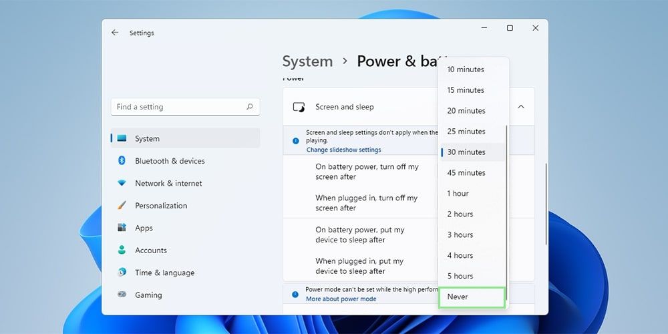This screenshot has width=668, height=334.
Task: Choose 4 hours option
Action: 472,255
